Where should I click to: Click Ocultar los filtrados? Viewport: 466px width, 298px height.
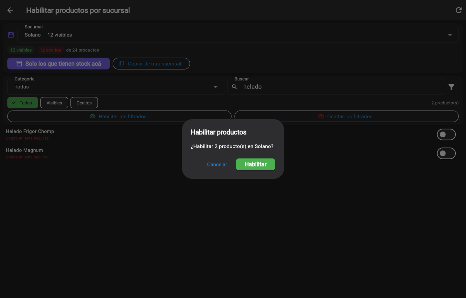pyautogui.click(x=346, y=116)
